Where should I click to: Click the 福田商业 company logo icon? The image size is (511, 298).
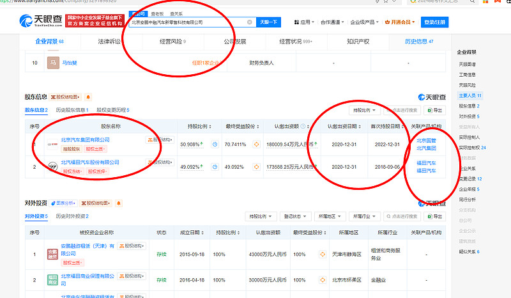[x=52, y=279]
